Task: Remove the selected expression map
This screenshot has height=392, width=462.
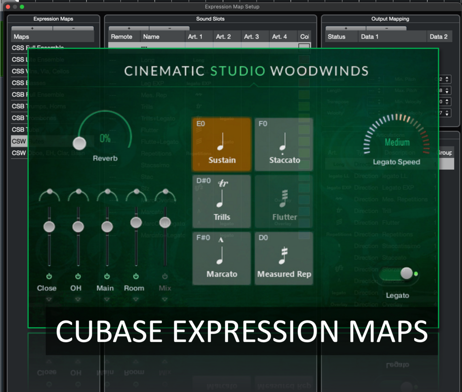Action: click(74, 28)
